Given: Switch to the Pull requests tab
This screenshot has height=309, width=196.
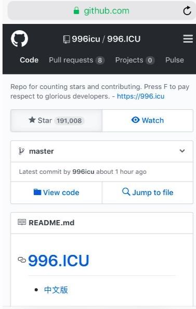Looking at the screenshot, I should point(76,60).
